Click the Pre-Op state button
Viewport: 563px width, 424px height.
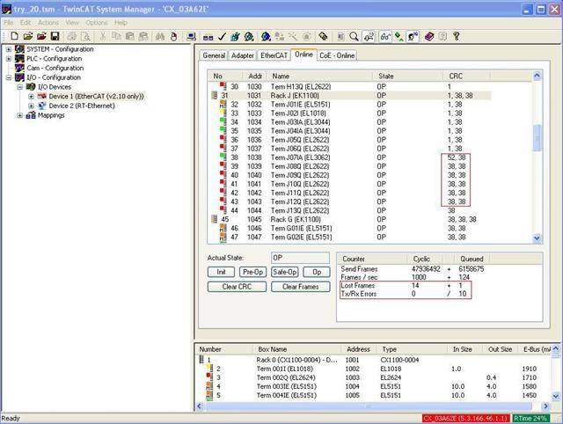point(252,272)
